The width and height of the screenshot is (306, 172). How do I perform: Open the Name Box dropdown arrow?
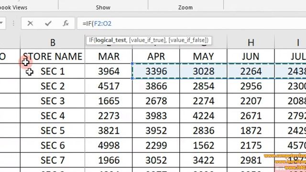pos(1,23)
